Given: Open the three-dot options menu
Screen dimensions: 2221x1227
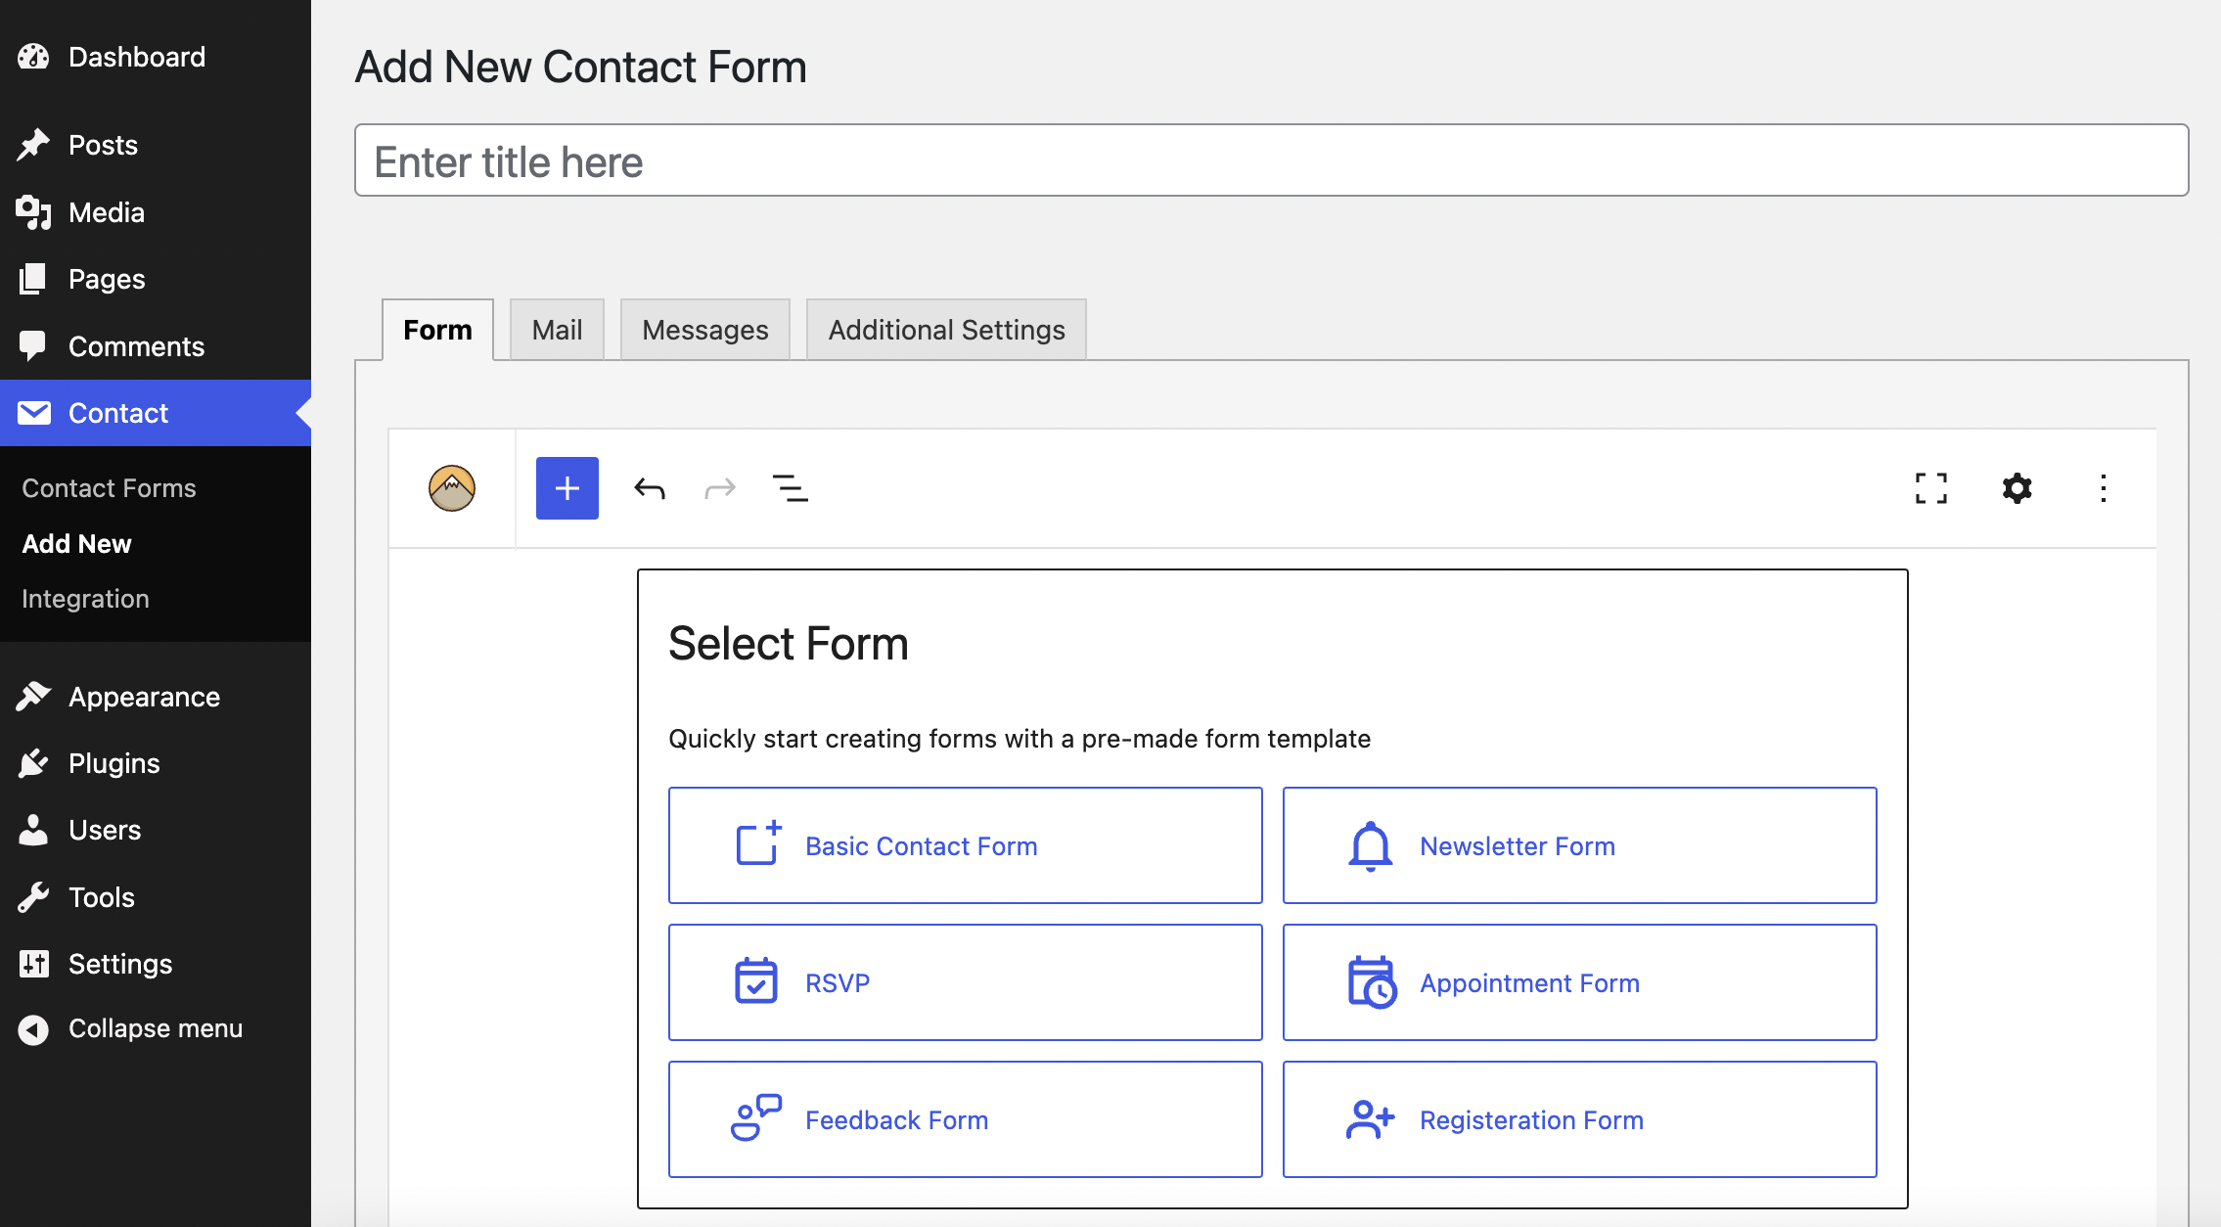Looking at the screenshot, I should click(x=2103, y=488).
